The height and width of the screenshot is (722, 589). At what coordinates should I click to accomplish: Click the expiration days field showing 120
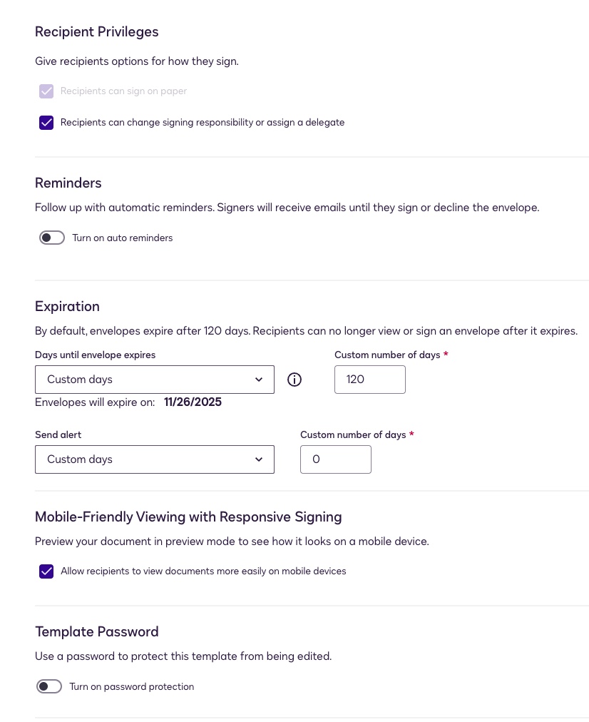pyautogui.click(x=369, y=380)
